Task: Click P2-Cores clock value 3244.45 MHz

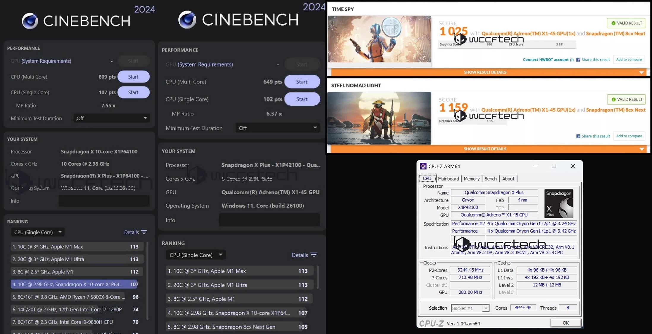Action: coord(470,270)
